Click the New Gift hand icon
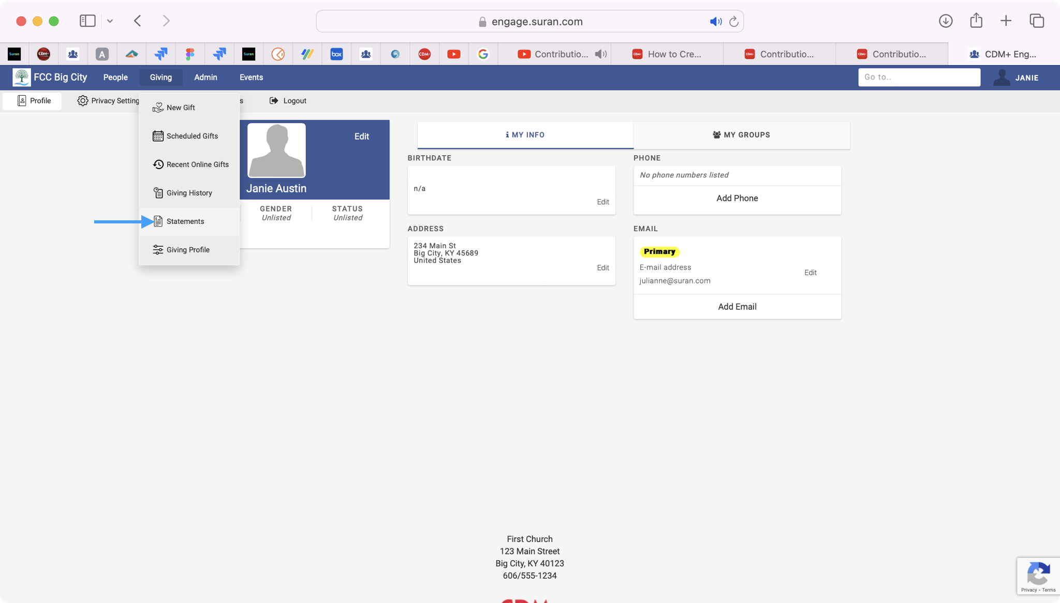 (158, 108)
